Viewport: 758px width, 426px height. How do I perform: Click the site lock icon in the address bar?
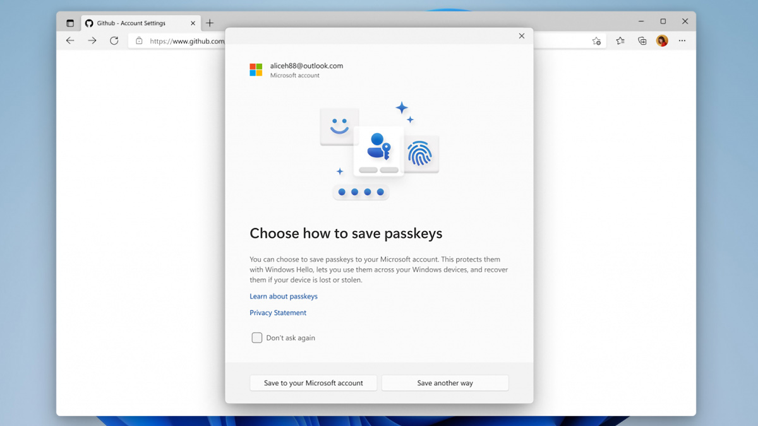tap(139, 41)
